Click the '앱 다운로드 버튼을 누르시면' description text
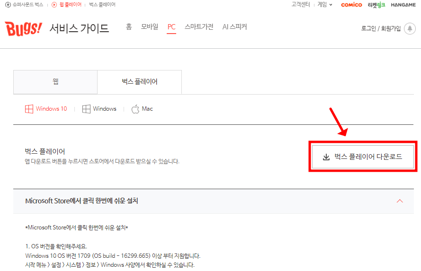This screenshot has width=421, height=271. (102, 161)
